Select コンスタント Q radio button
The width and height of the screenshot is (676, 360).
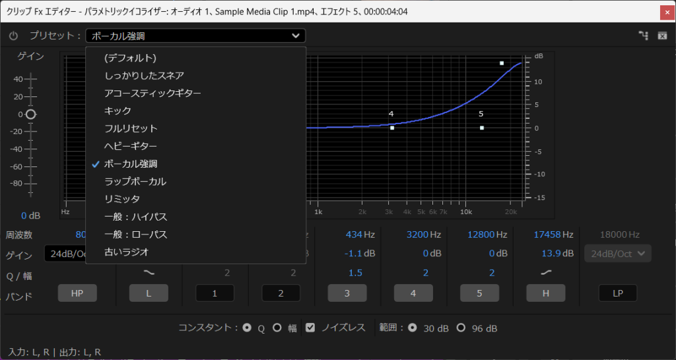click(x=247, y=328)
